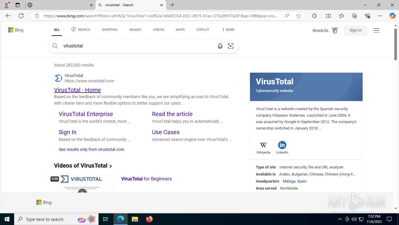
Task: Click VirusTotal site favicon in result
Action: point(58,78)
